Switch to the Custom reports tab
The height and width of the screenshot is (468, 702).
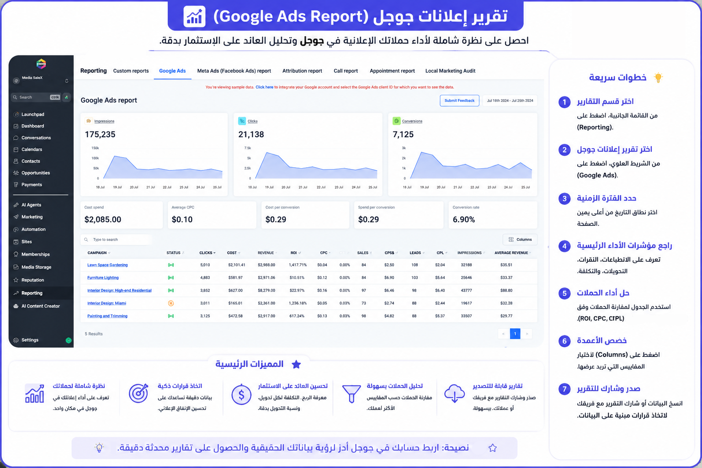pos(131,71)
